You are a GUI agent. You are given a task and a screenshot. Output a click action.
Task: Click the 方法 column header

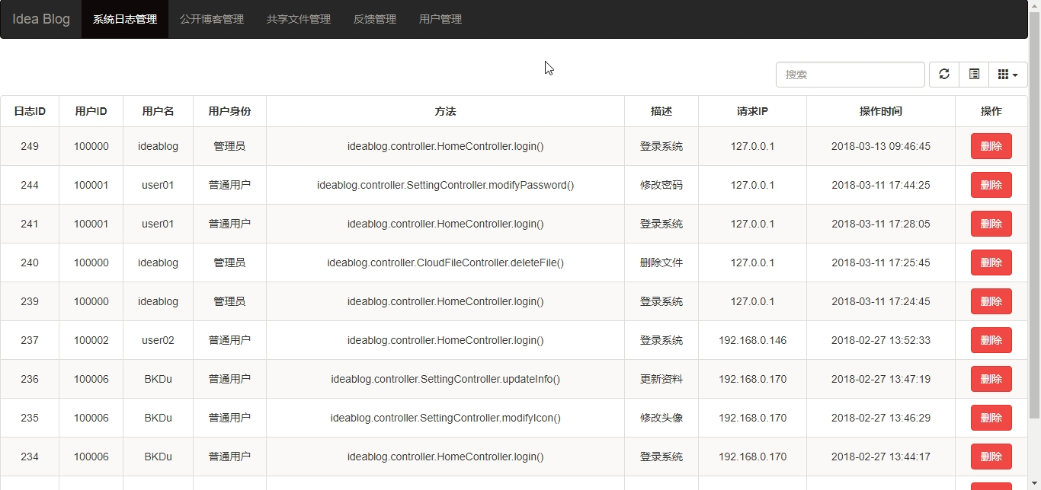click(445, 111)
